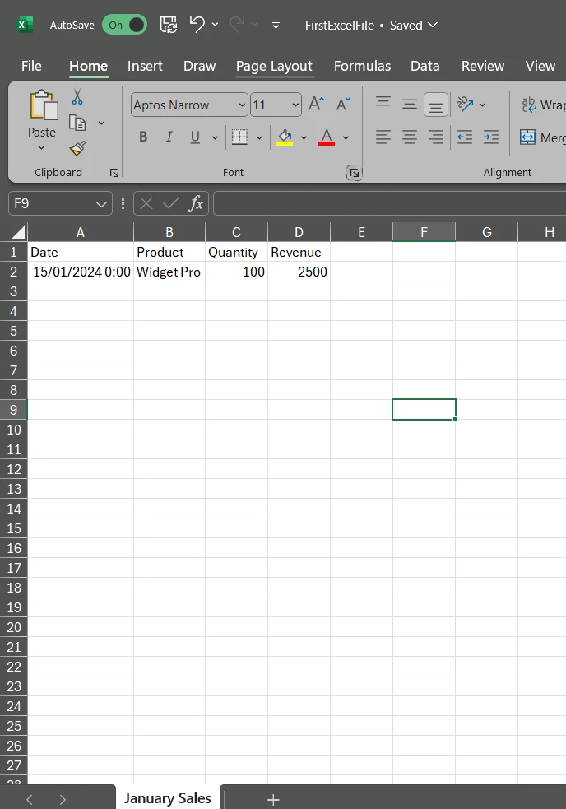566x809 pixels.
Task: Toggle bold formatting
Action: [x=143, y=137]
